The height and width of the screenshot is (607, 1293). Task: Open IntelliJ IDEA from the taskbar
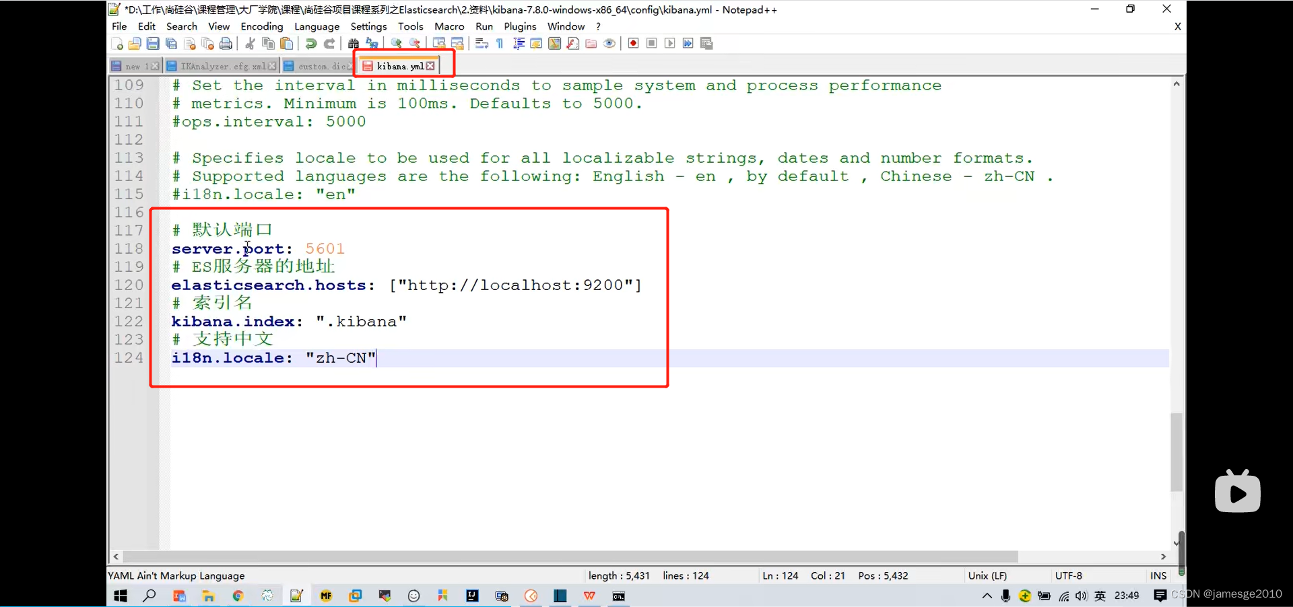472,596
